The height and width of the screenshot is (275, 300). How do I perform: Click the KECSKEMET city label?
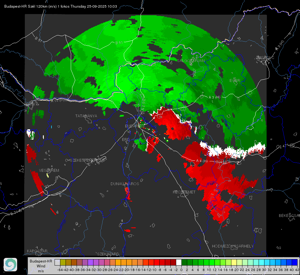point(184,192)
